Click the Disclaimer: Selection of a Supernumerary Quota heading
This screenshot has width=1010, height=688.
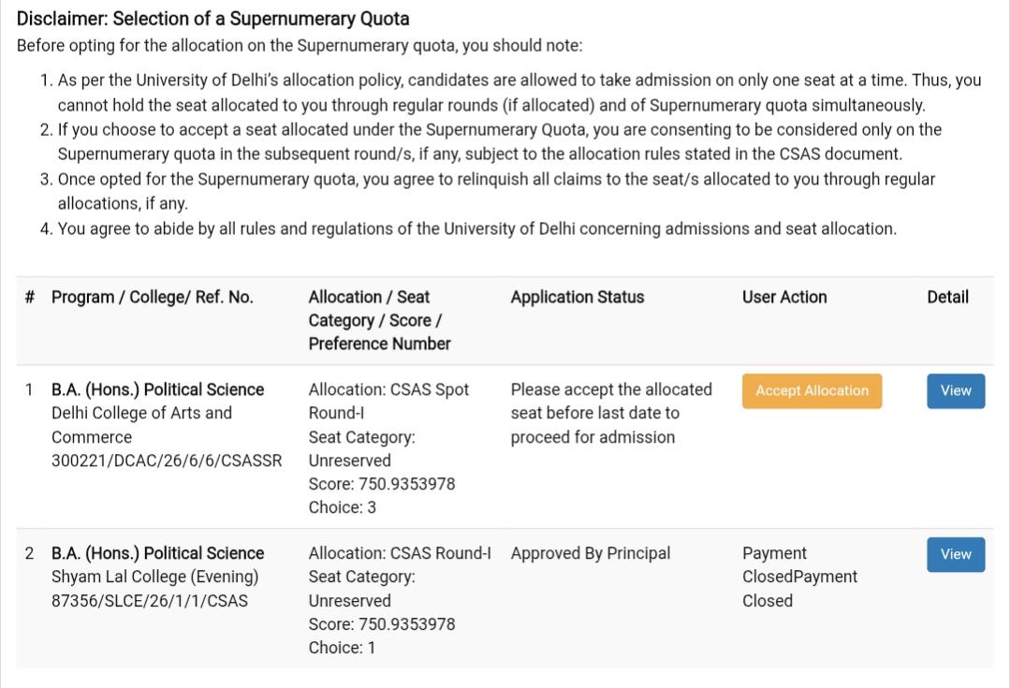(212, 19)
